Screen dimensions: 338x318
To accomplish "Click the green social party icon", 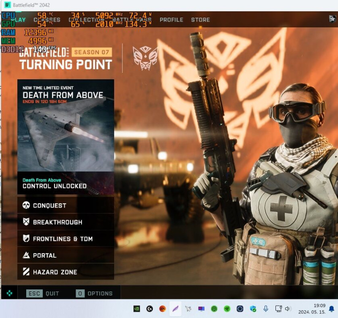I will (x=9, y=293).
